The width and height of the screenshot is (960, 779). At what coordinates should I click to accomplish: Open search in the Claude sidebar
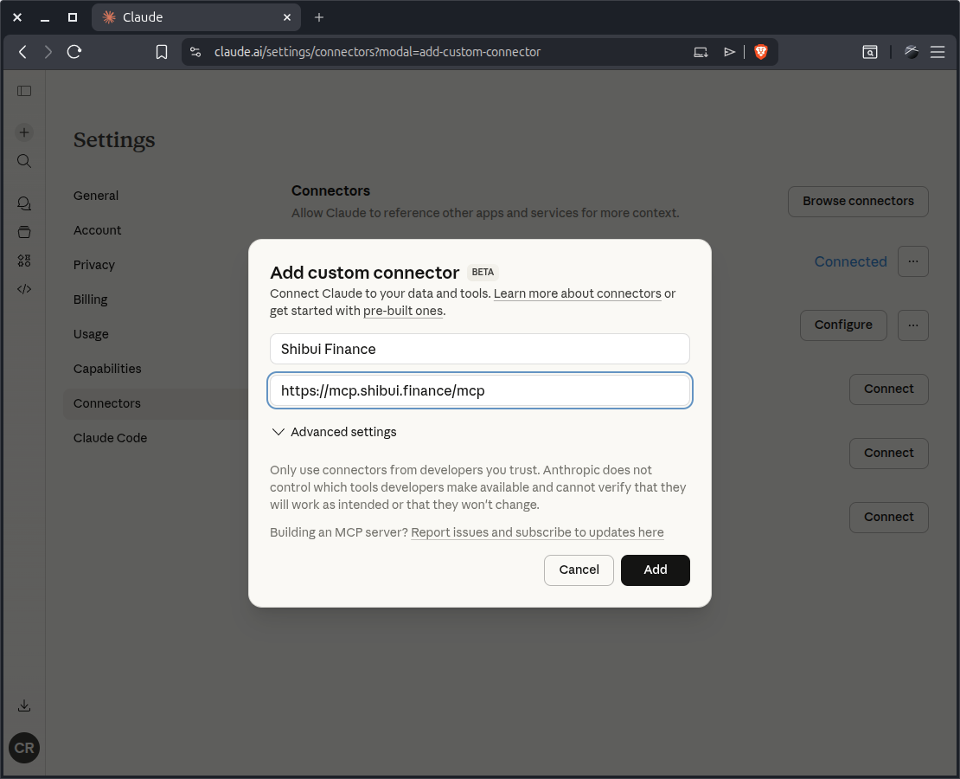point(23,160)
